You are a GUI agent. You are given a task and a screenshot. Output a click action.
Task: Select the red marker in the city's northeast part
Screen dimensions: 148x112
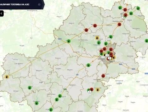click(x=111, y=49)
